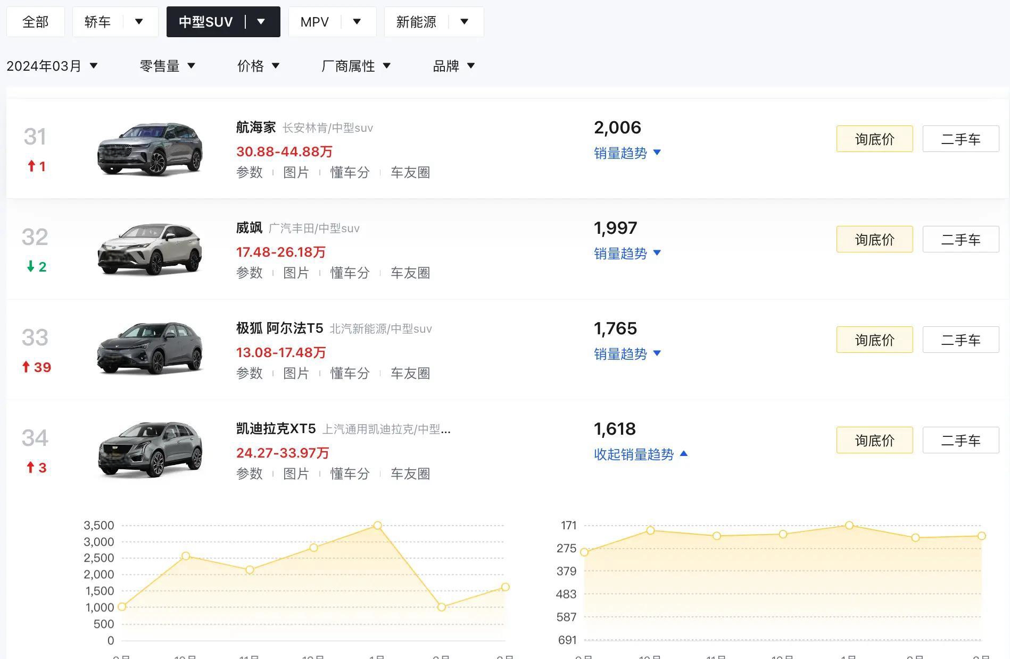Click 询底价 for 凯迪拉克XT5
The image size is (1010, 659).
875,440
